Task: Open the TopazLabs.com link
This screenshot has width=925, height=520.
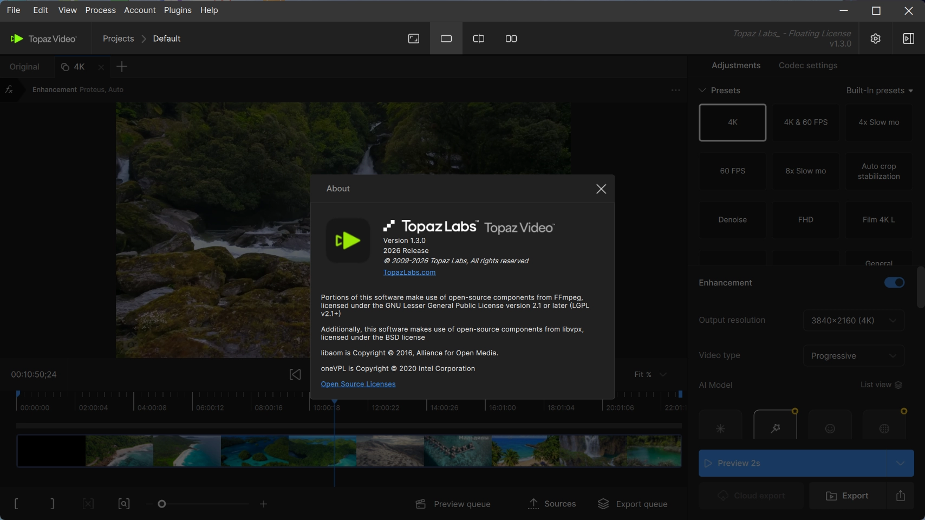Action: pyautogui.click(x=409, y=272)
